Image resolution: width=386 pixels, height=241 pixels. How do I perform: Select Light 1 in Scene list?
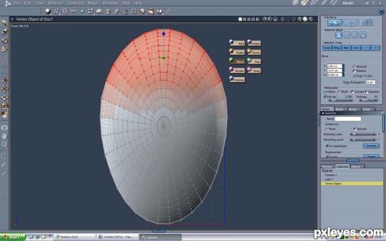[352, 179]
